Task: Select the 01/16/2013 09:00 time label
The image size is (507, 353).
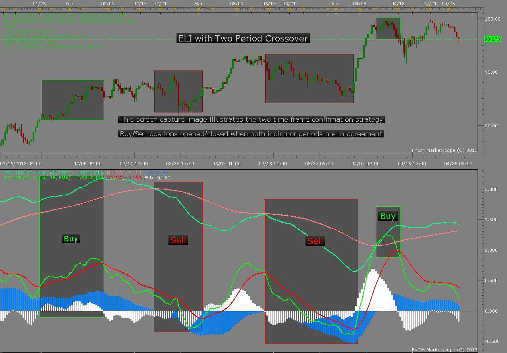Action: pos(21,164)
